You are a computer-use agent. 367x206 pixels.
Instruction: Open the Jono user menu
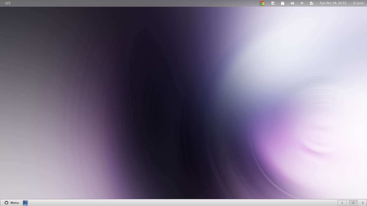click(358, 3)
